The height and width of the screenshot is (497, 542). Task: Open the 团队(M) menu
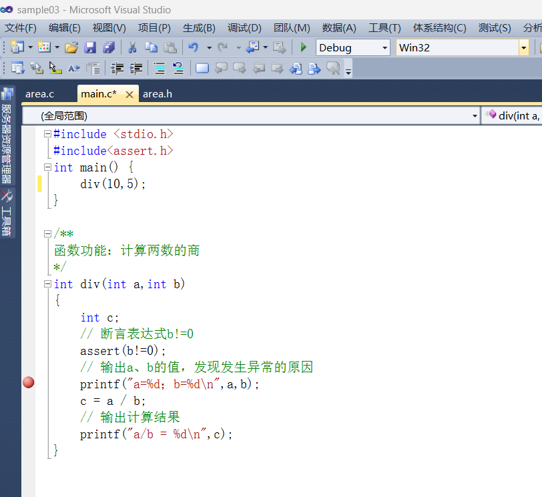292,28
